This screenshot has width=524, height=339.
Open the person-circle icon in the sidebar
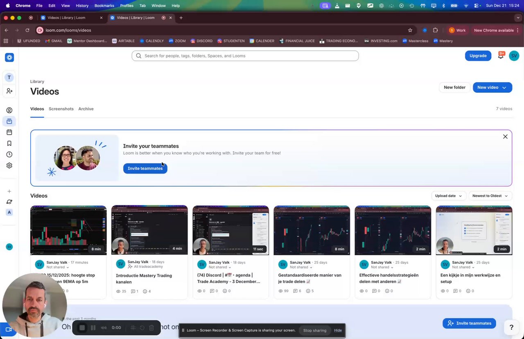point(9,110)
